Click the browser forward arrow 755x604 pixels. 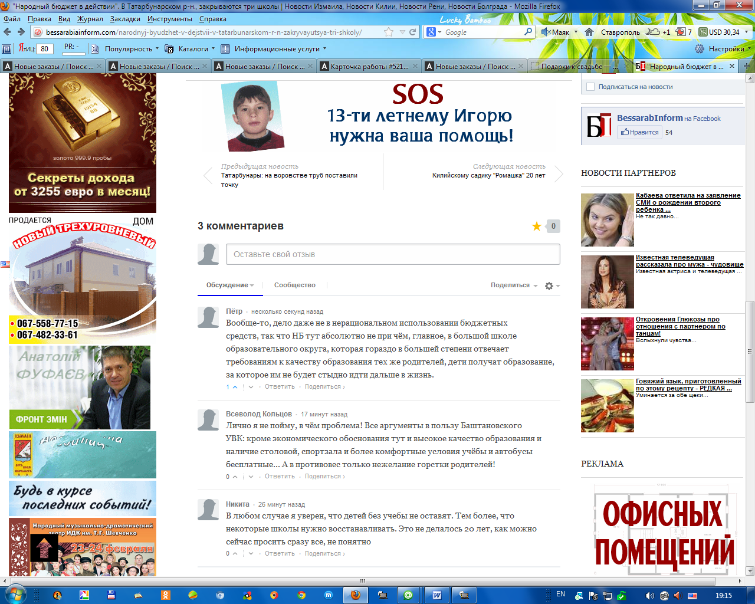click(x=21, y=32)
